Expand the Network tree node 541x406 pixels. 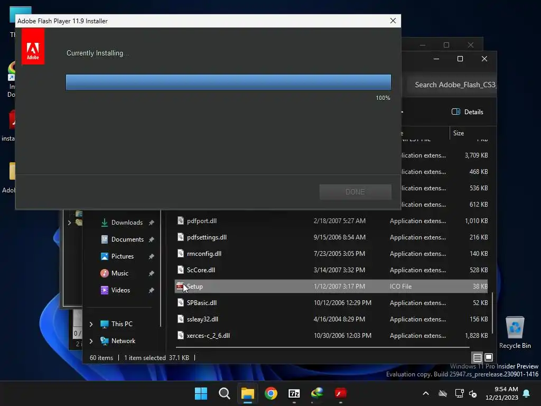click(91, 341)
